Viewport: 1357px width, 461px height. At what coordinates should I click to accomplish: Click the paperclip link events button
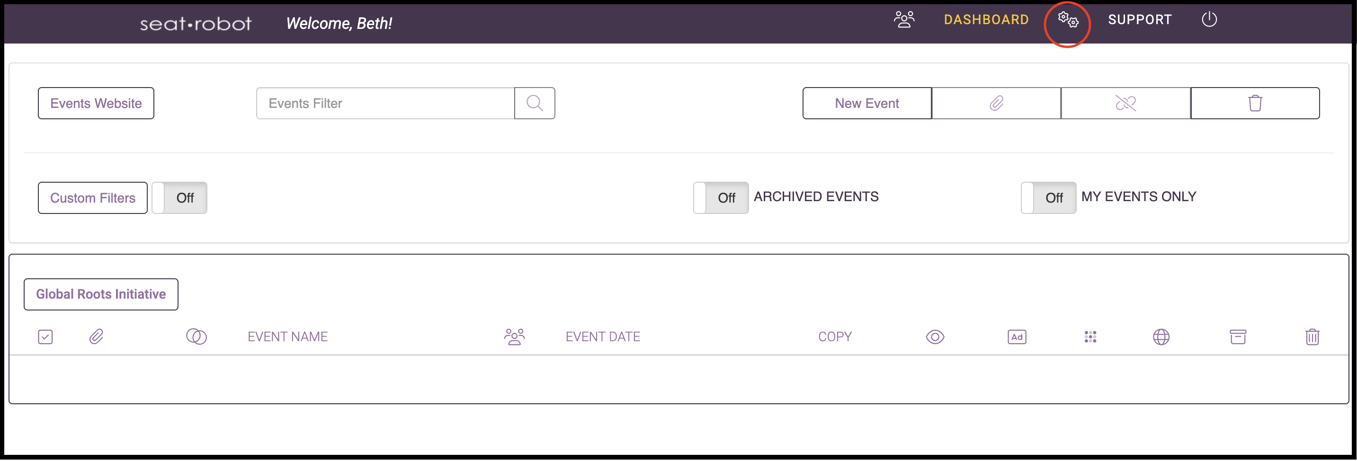(x=996, y=103)
